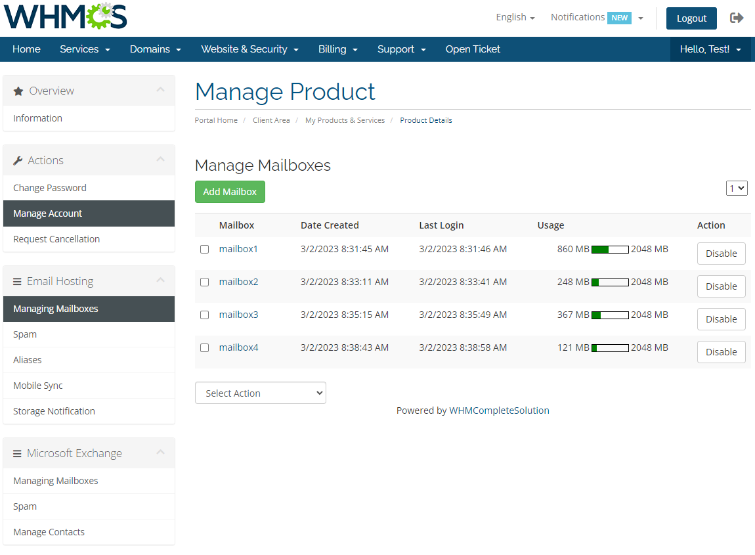Select the mailbox4 checkbox
This screenshot has width=755, height=555.
205,347
